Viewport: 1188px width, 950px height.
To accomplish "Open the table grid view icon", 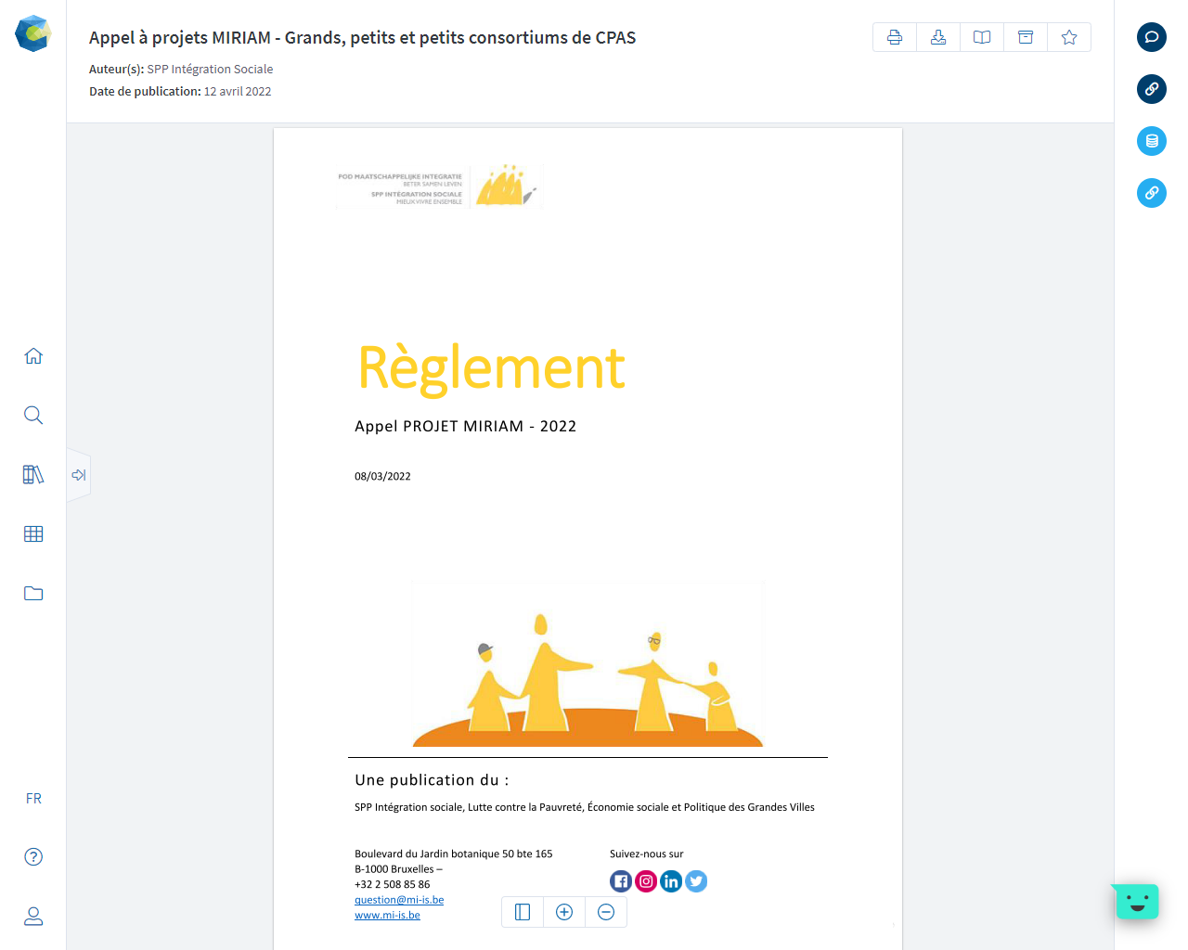I will (x=33, y=533).
